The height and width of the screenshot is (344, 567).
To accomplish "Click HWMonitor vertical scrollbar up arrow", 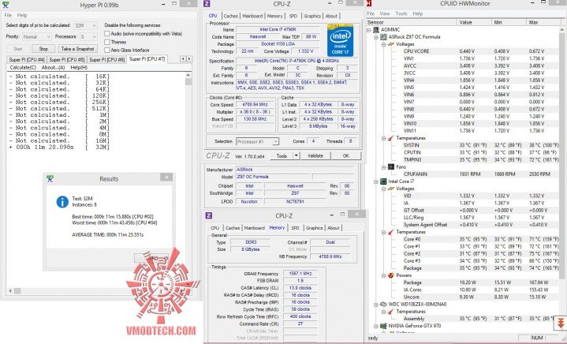I will 563,30.
